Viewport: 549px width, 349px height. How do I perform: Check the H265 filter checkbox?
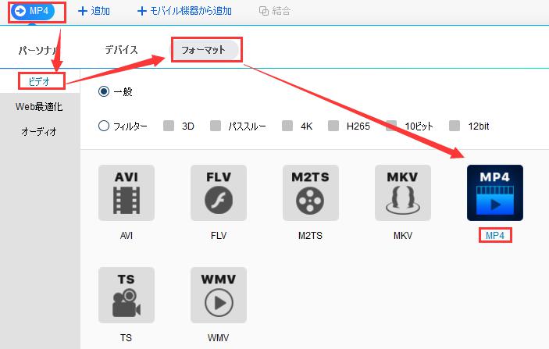[x=333, y=126]
